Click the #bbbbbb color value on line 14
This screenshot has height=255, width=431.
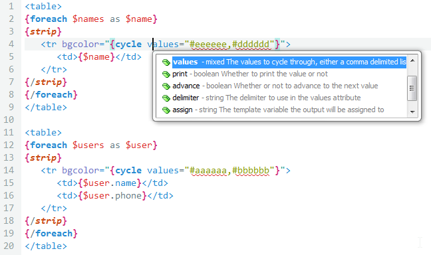pyautogui.click(x=251, y=171)
